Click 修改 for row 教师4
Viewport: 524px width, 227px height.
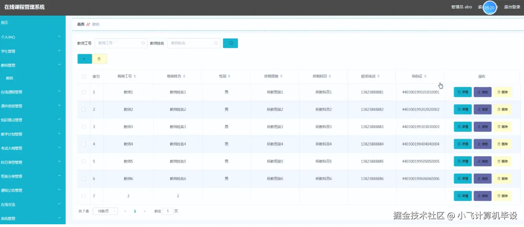(x=483, y=144)
